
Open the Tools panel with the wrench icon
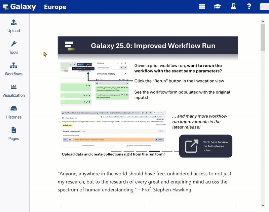point(14,48)
